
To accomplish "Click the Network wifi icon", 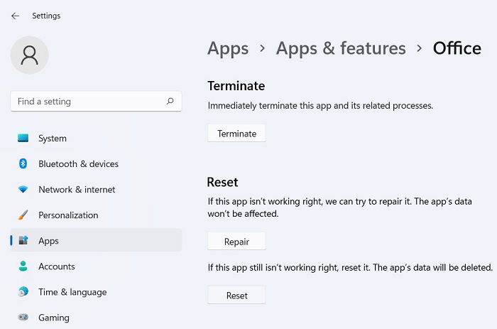I will pyautogui.click(x=23, y=190).
